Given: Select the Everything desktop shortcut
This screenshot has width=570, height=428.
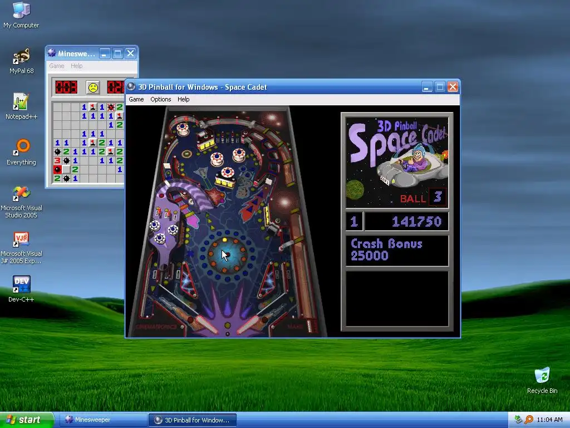Looking at the screenshot, I should pyautogui.click(x=21, y=152).
